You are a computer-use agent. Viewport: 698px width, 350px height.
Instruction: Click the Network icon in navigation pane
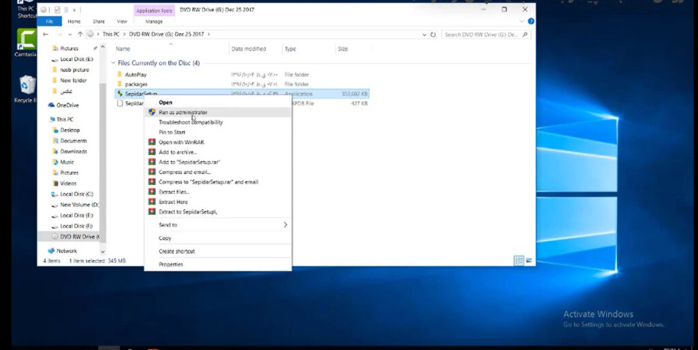coord(51,251)
